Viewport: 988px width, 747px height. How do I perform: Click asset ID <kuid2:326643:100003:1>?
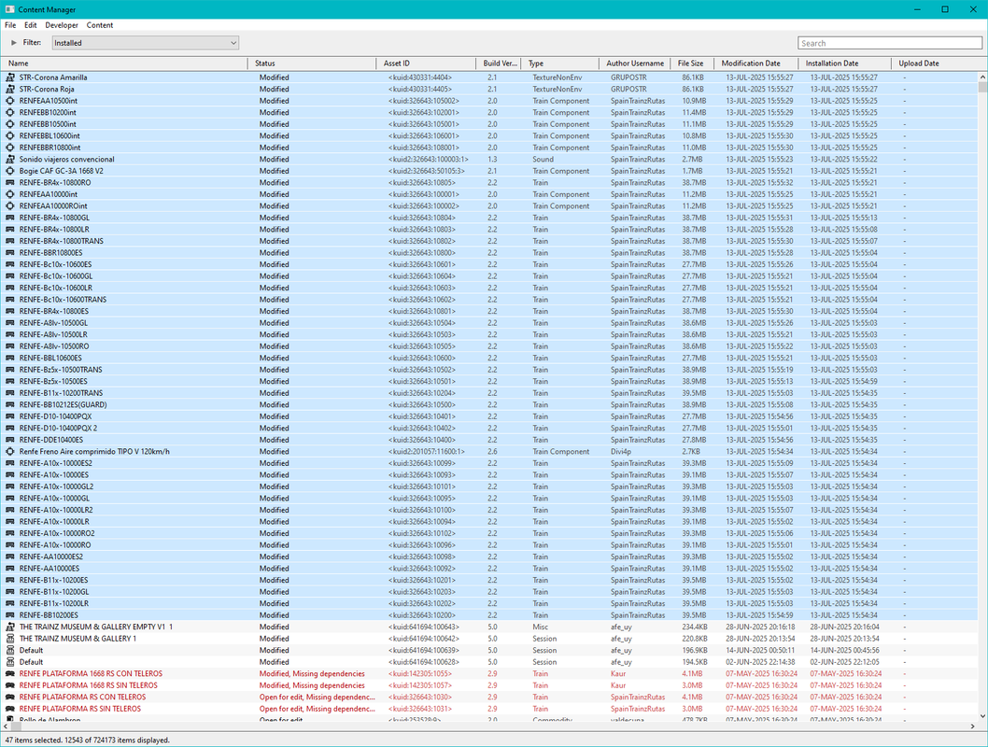428,160
